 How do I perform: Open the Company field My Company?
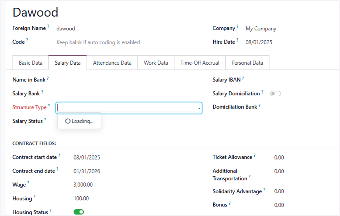point(261,29)
